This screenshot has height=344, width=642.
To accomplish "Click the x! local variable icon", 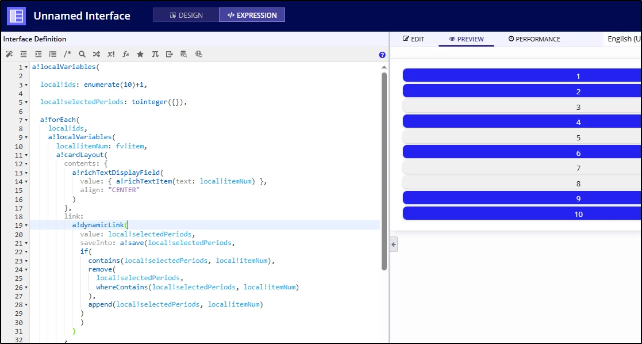I will [111, 54].
